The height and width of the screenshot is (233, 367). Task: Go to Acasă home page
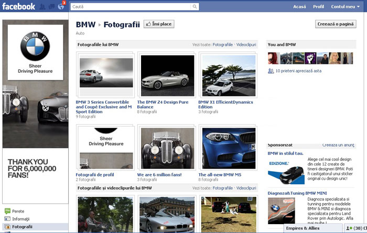point(299,6)
